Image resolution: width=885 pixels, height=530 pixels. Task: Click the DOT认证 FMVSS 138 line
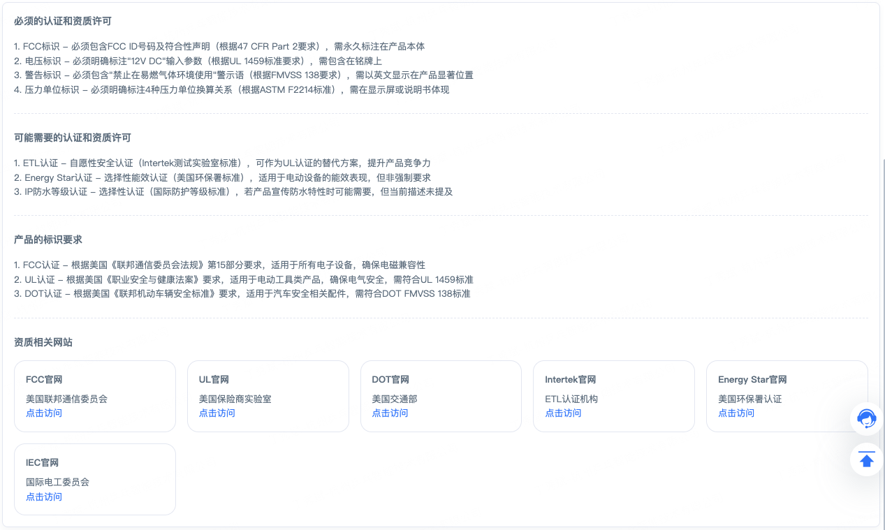click(242, 294)
